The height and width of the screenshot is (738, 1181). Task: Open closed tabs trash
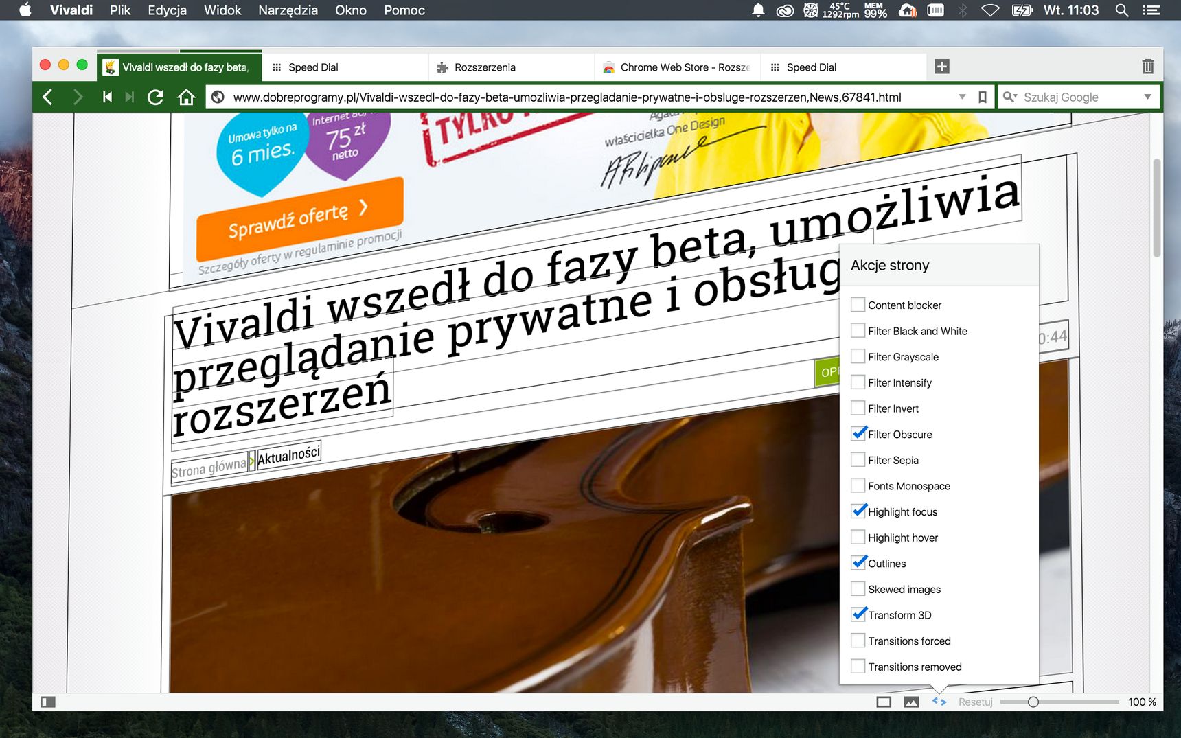click(x=1147, y=67)
